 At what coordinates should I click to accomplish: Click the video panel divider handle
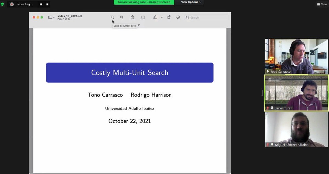pyautogui.click(x=262, y=93)
